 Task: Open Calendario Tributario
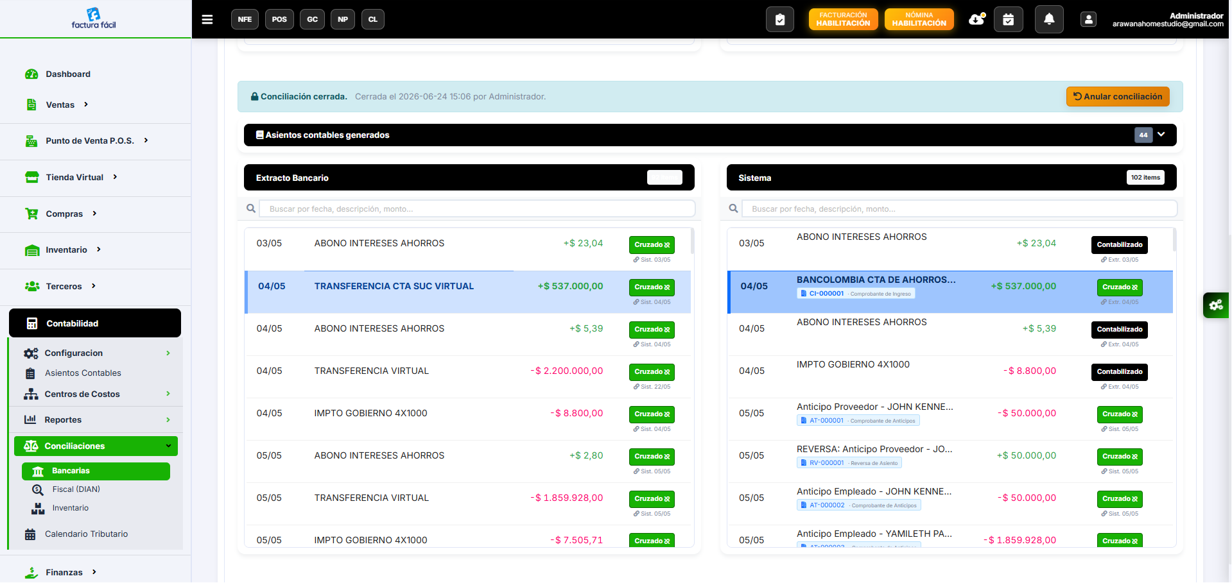(x=86, y=534)
